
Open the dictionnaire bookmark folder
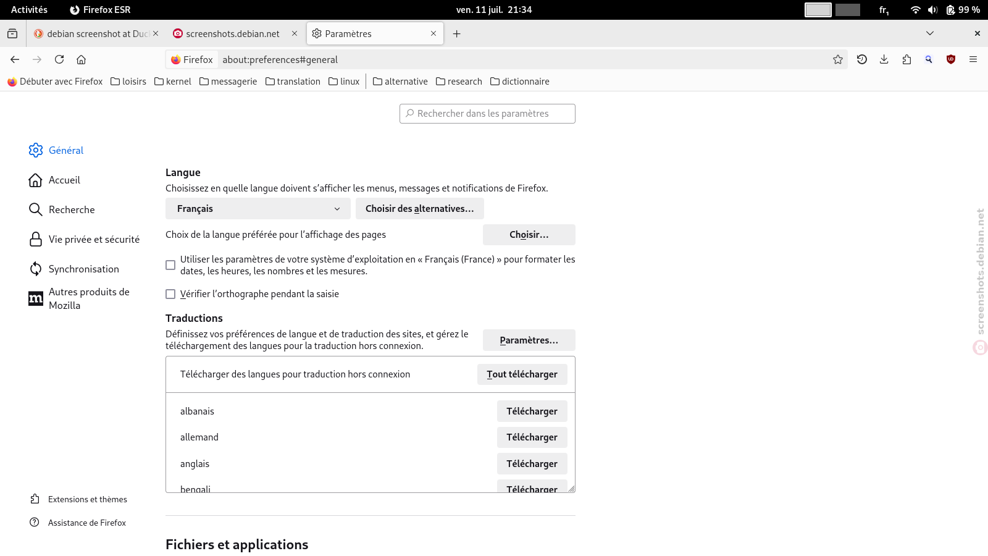point(520,82)
